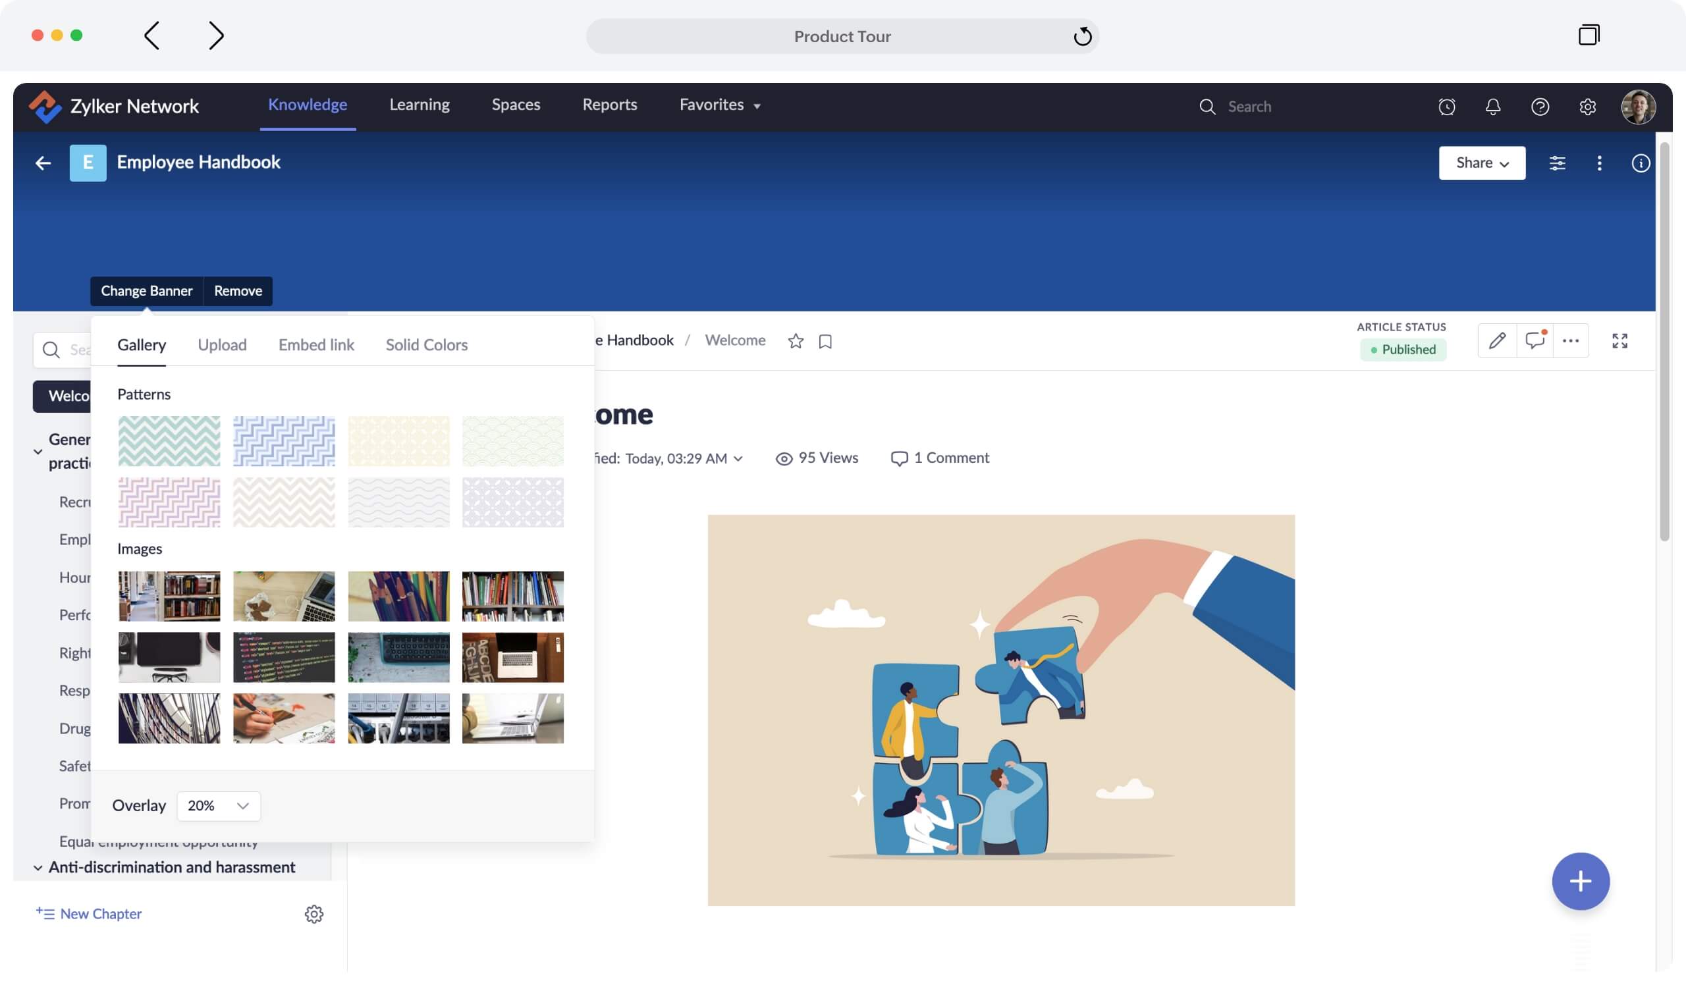
Task: Star the Welcome article as favorite
Action: [x=796, y=341]
